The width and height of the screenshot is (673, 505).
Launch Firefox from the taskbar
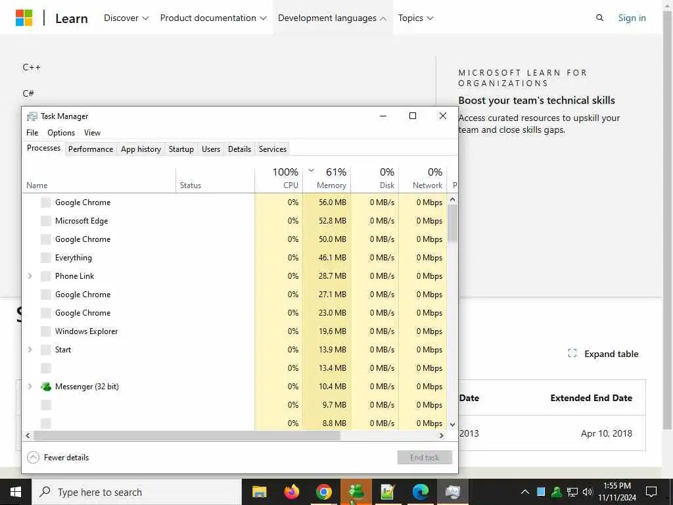coord(291,492)
